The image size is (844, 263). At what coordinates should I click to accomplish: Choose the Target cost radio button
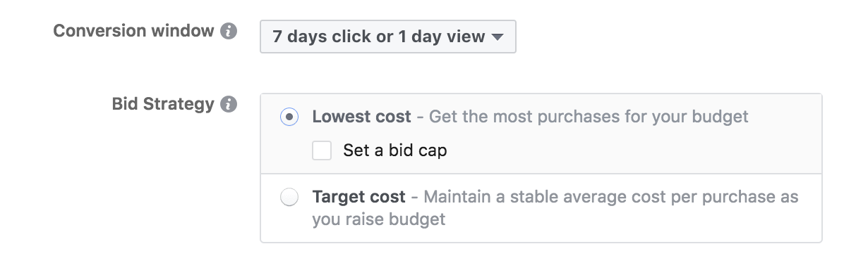[289, 197]
